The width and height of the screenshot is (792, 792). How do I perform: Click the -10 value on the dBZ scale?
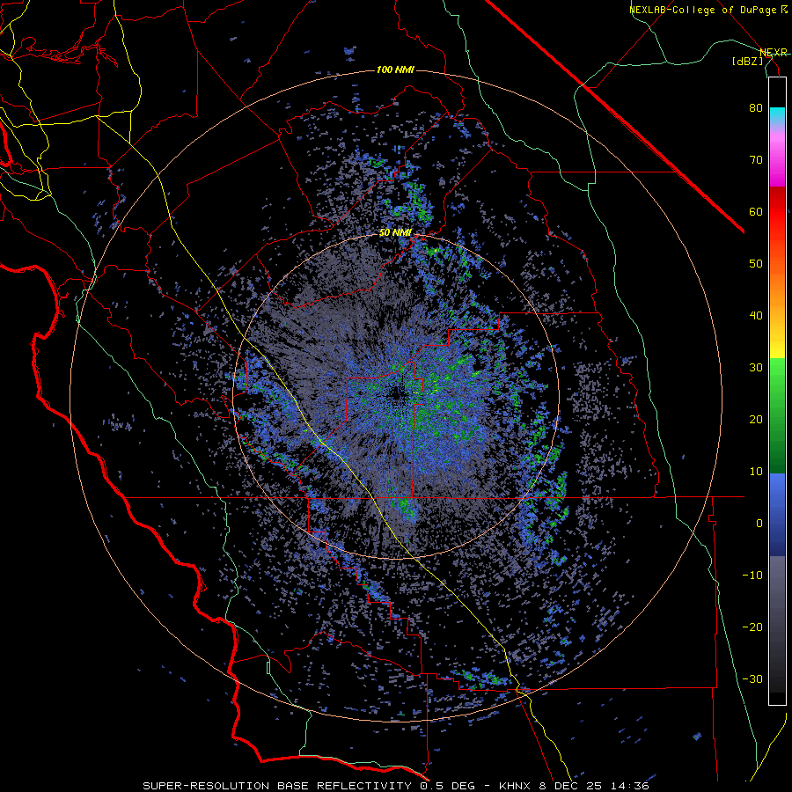(x=752, y=576)
